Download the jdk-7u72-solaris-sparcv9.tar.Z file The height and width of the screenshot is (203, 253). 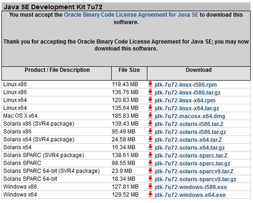[194, 171]
